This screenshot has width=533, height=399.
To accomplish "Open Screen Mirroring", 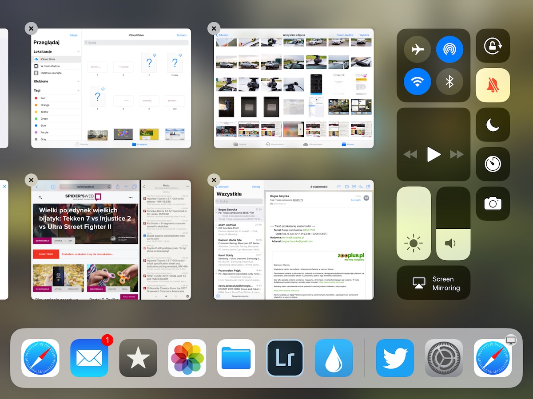I will [x=434, y=283].
